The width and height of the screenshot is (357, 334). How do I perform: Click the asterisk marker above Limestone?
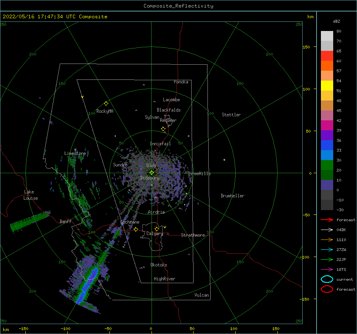[x=75, y=150]
